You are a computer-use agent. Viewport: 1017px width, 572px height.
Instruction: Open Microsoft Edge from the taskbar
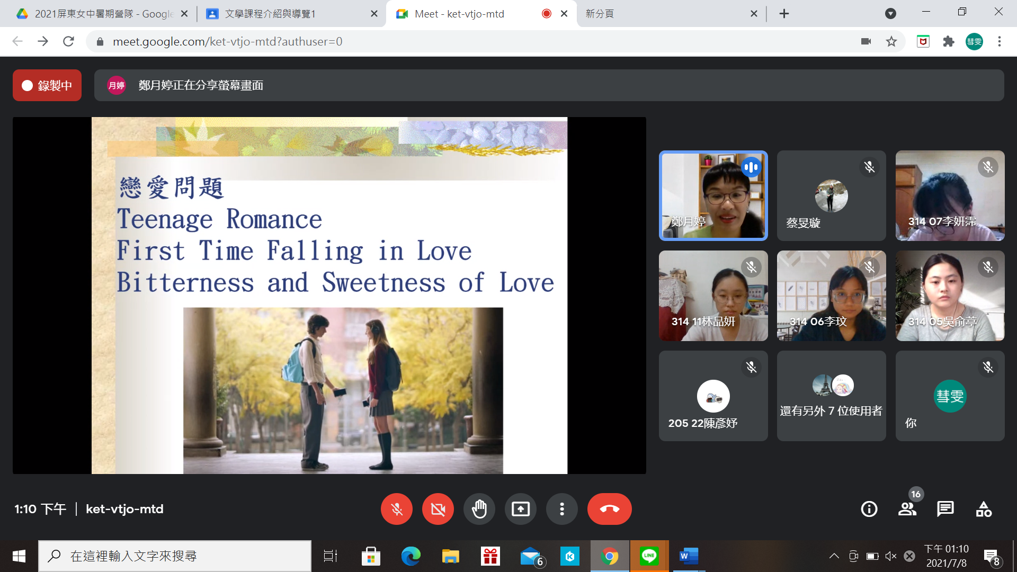(411, 556)
